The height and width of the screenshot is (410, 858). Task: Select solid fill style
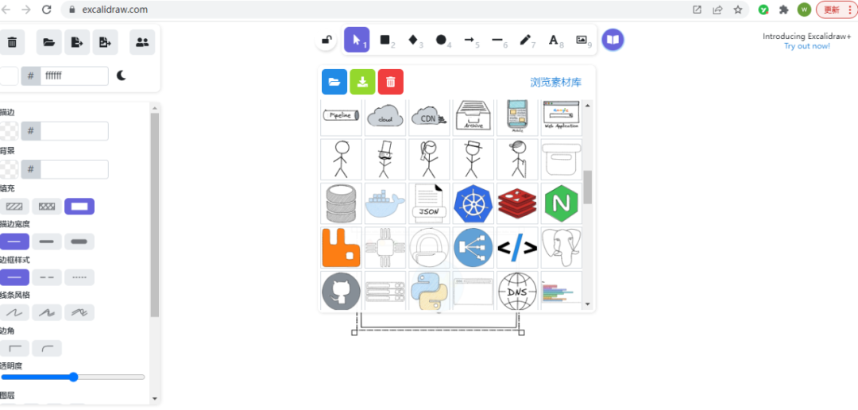coord(79,207)
